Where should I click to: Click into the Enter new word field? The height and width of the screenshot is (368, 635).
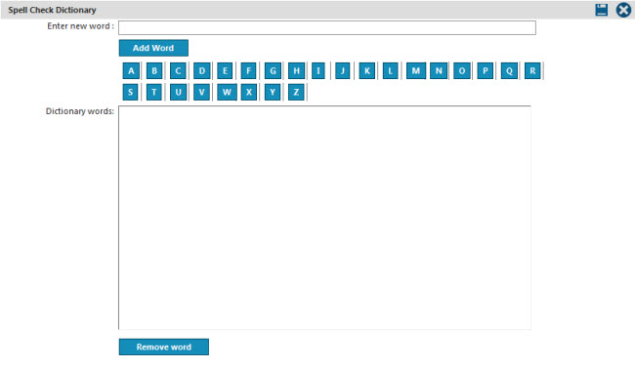click(327, 27)
